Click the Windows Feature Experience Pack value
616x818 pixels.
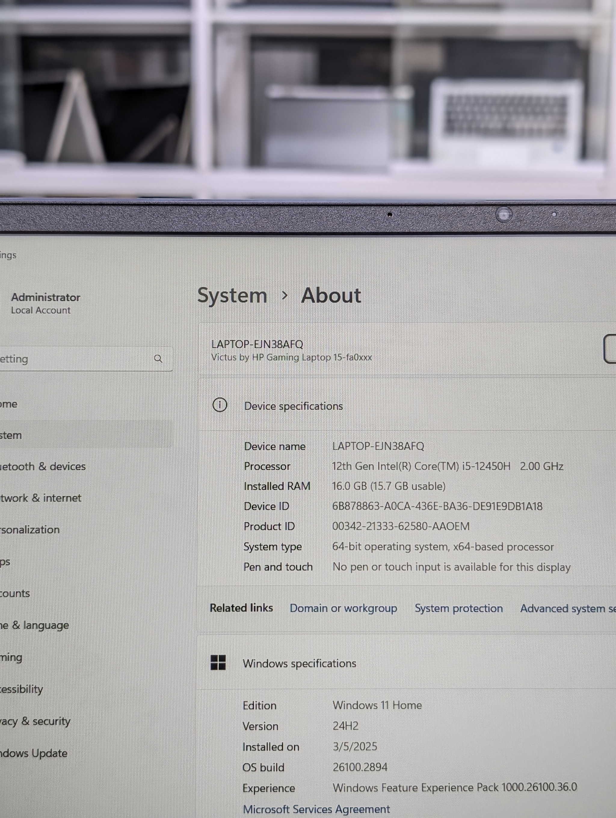(x=455, y=787)
